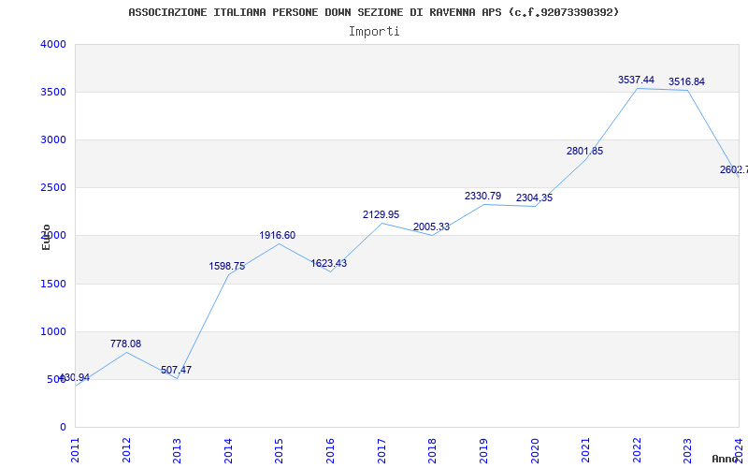The width and height of the screenshot is (748, 468).
Task: Select the data label 1598.75
Action: (226, 266)
